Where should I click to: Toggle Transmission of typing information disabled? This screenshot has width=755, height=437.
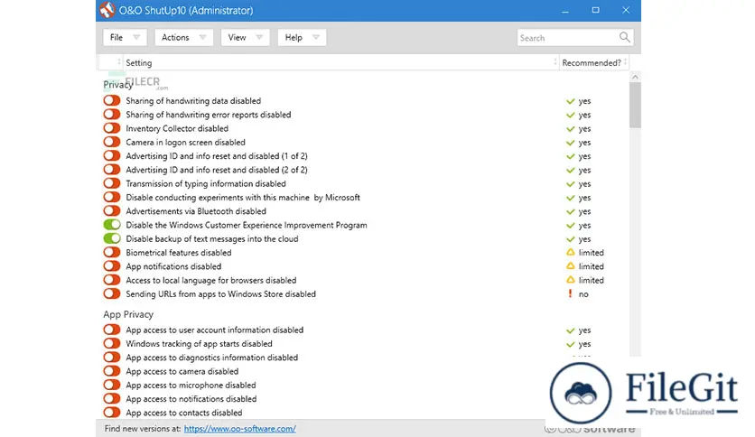tap(112, 183)
